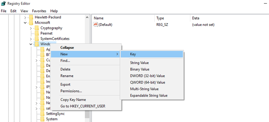Select the Microsoft folder icon

tap(31, 23)
